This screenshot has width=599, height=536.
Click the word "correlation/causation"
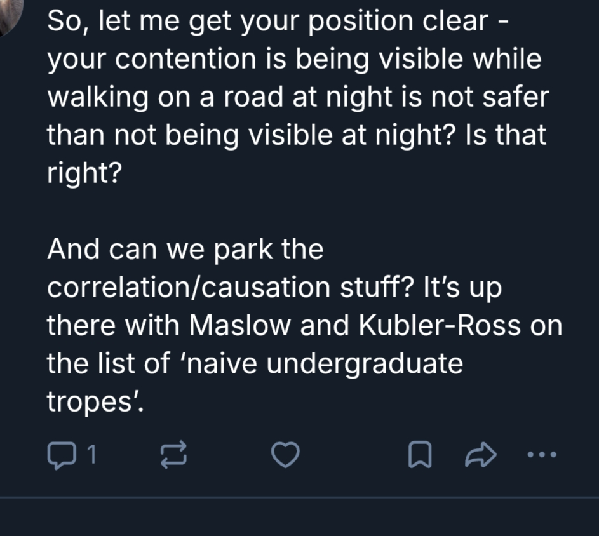coord(189,288)
